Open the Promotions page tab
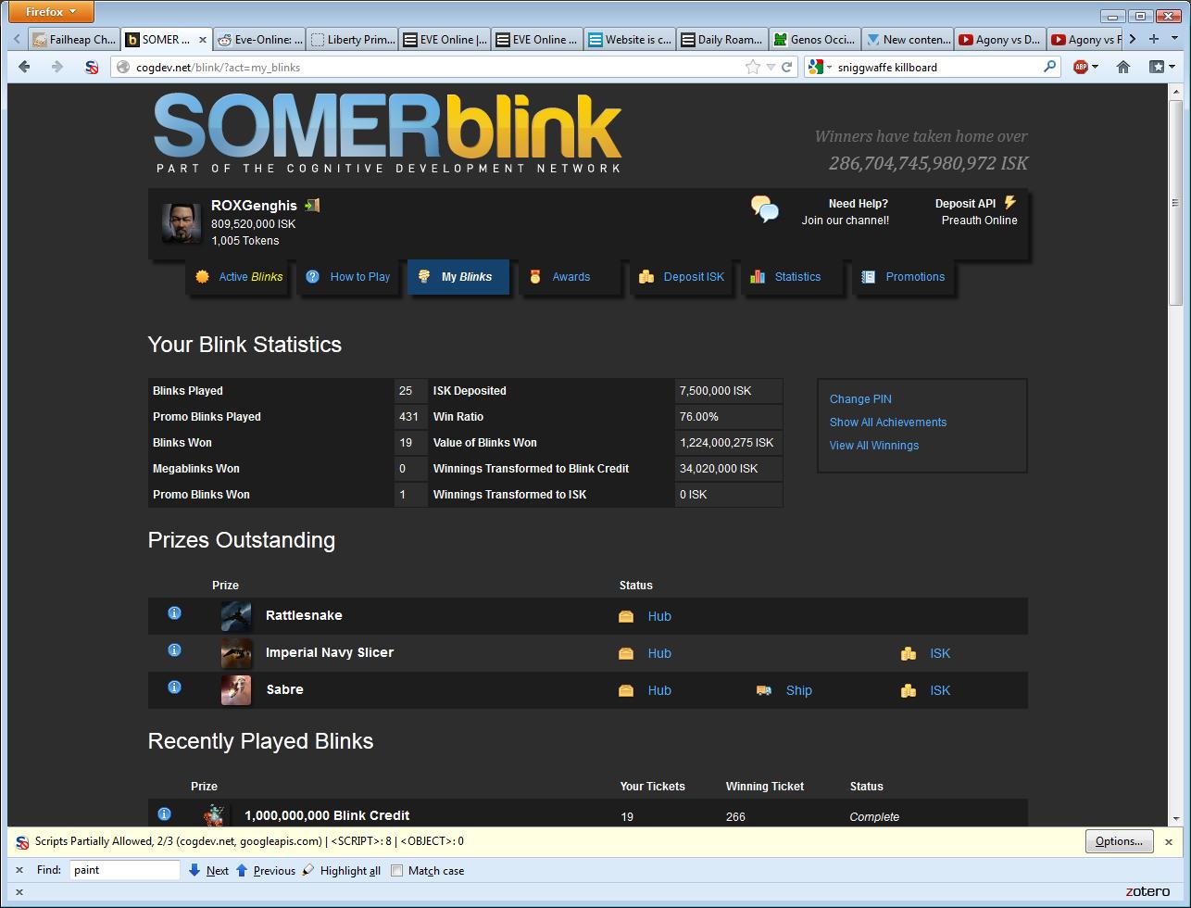1191x908 pixels. point(905,277)
